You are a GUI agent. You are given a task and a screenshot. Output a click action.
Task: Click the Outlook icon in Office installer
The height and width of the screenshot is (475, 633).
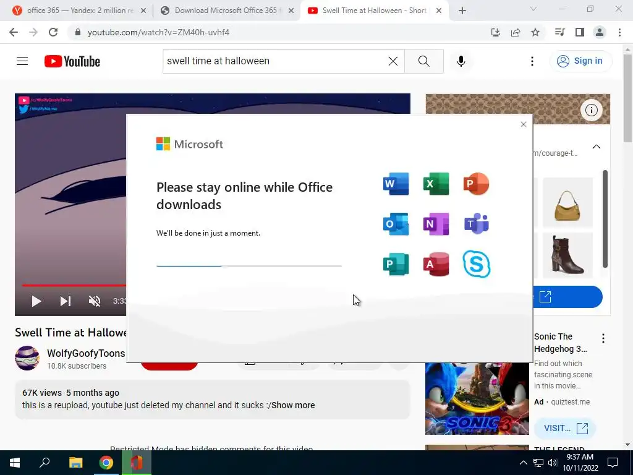click(x=396, y=224)
